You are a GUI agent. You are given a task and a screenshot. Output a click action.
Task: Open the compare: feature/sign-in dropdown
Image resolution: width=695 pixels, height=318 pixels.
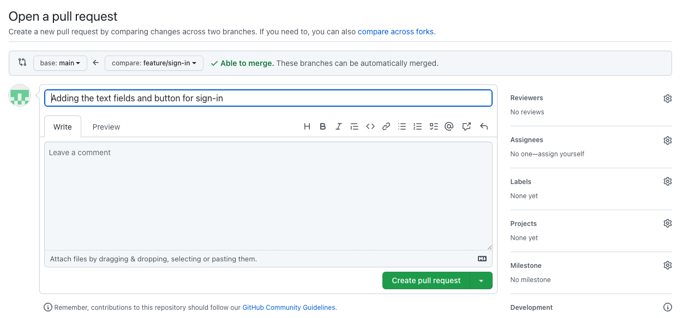click(x=154, y=63)
